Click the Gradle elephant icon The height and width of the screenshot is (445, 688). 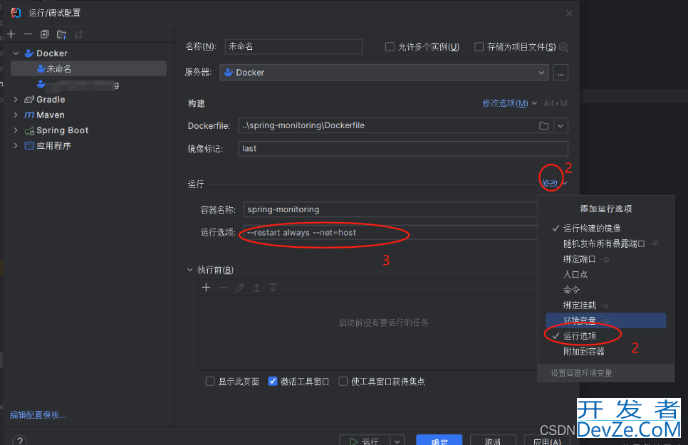[29, 100]
